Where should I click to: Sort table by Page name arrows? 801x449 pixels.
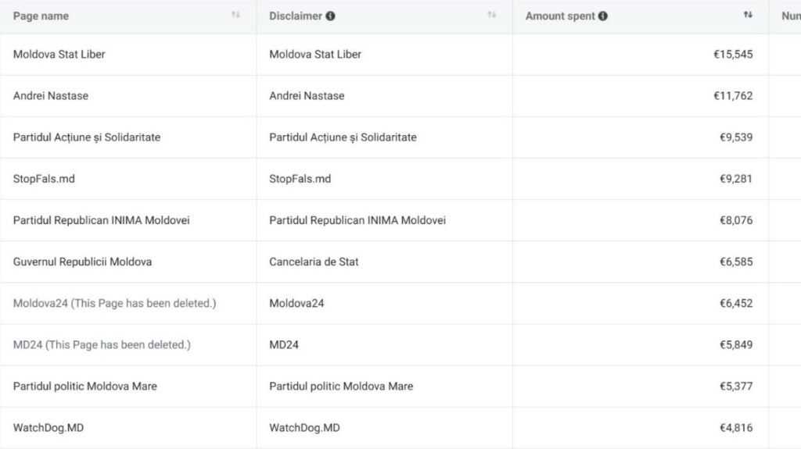tap(235, 15)
